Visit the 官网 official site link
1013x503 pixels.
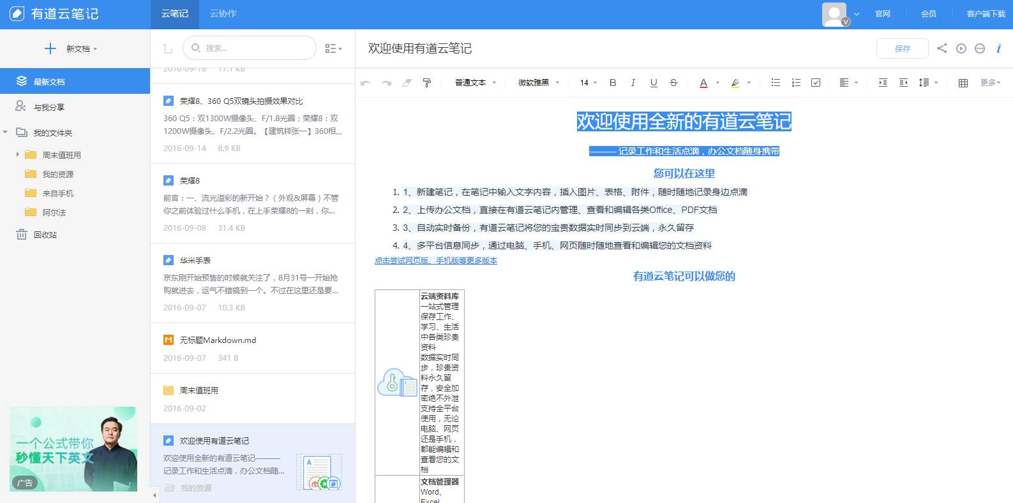883,14
